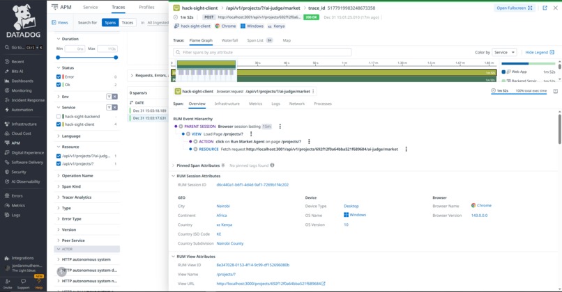Click the duration slider right handle
The height and width of the screenshot is (292, 562).
pos(116,58)
